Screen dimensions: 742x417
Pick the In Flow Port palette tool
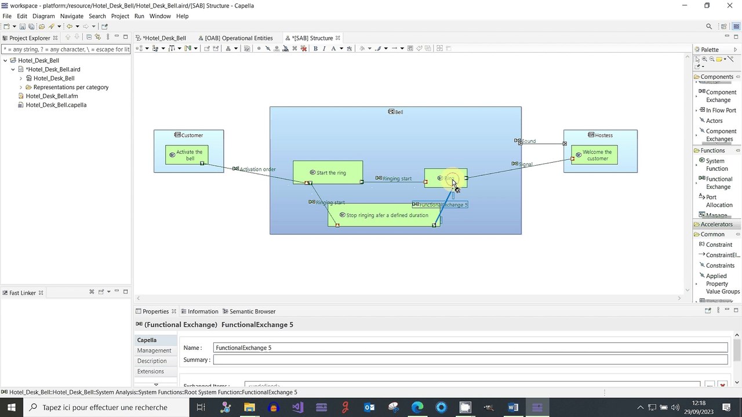tap(721, 110)
